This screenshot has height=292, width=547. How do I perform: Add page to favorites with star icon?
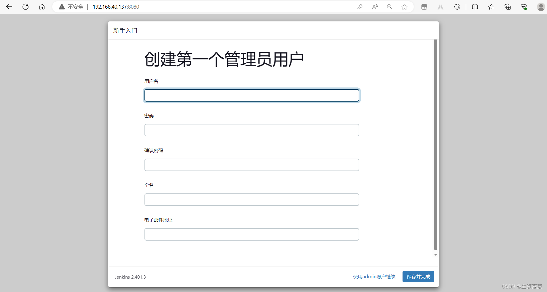(404, 7)
